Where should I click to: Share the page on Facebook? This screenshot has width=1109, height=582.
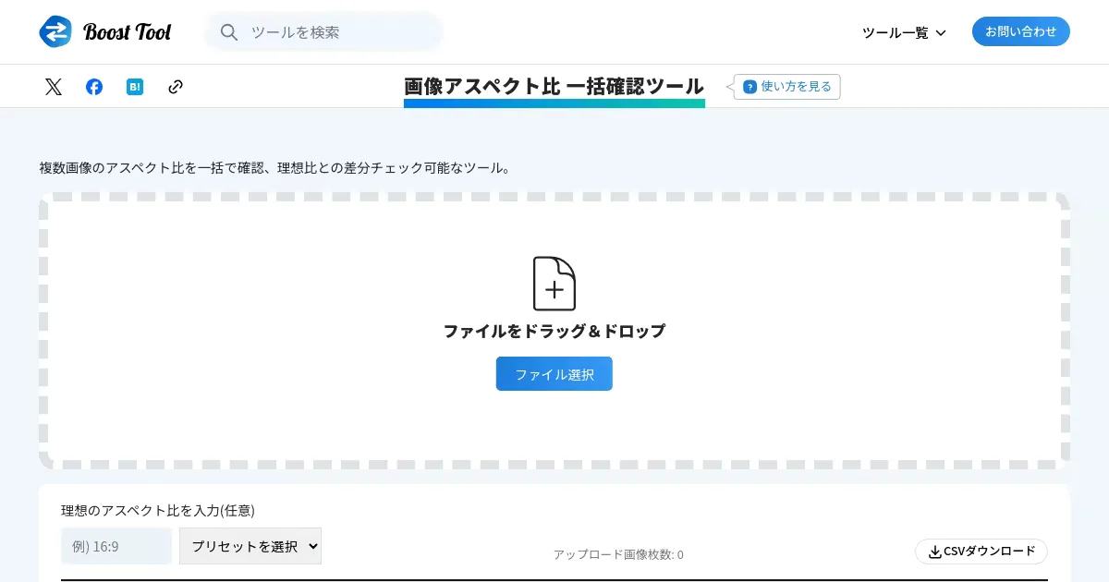pyautogui.click(x=94, y=87)
